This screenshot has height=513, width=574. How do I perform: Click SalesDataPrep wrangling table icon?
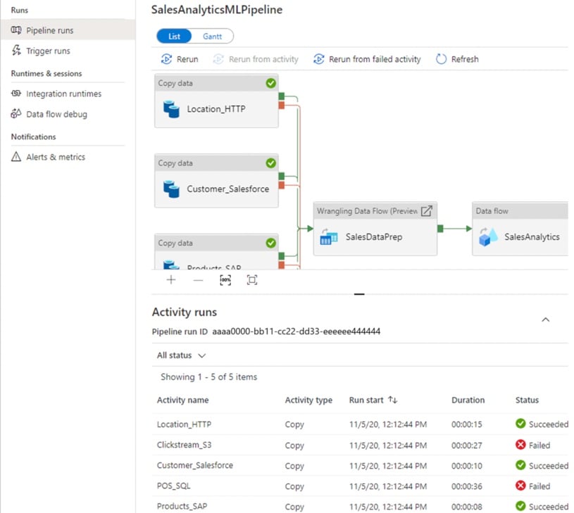point(329,236)
